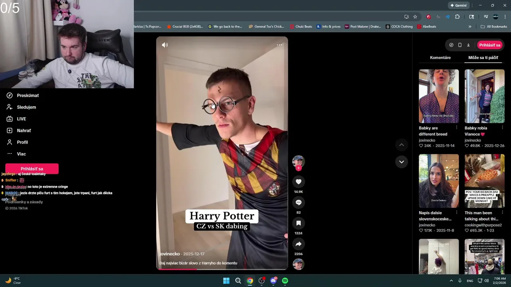This screenshot has height=287, width=511.
Task: Click the download app icon in the top pill
Action: pos(468,45)
